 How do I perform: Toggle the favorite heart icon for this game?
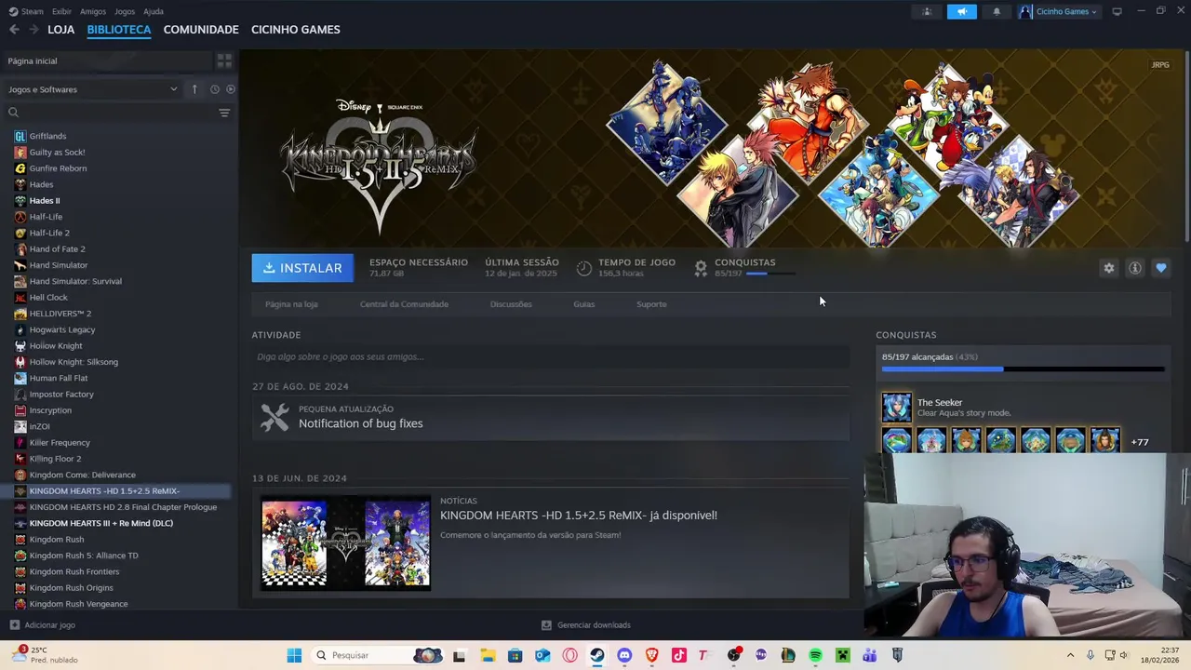click(x=1161, y=268)
